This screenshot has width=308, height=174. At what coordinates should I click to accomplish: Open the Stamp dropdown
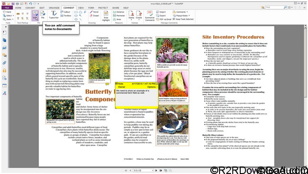click(x=131, y=20)
